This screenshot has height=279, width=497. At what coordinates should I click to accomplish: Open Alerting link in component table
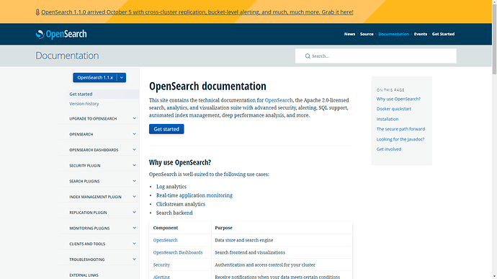161,277
